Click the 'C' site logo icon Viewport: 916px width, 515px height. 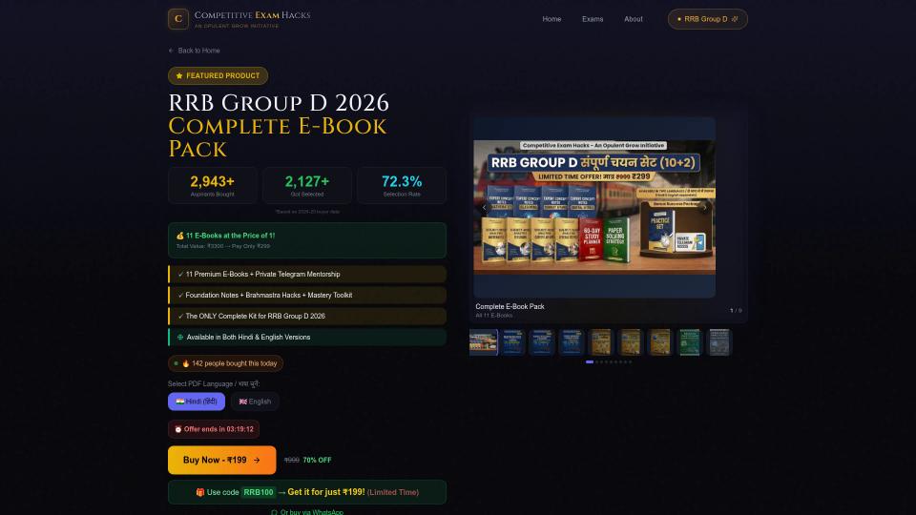[x=178, y=19]
